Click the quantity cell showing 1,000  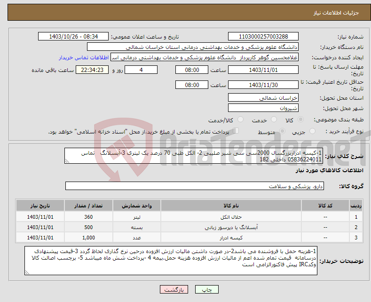pos(88,238)
